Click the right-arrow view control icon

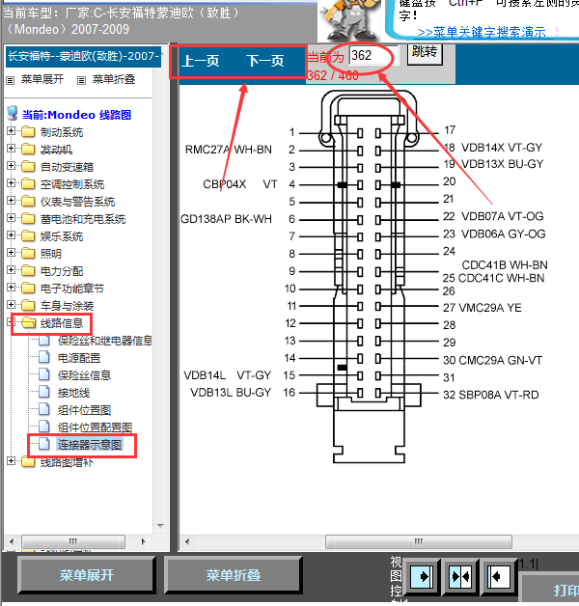pos(422,577)
